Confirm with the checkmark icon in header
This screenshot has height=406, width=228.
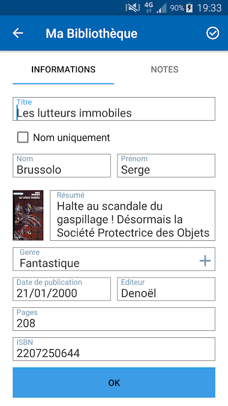[x=213, y=33]
